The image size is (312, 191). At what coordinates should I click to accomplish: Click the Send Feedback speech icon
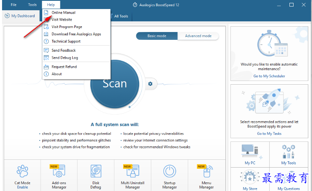46,51
